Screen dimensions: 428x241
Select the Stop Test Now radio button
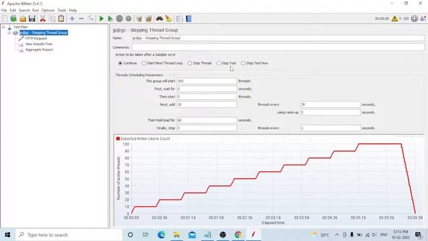243,63
